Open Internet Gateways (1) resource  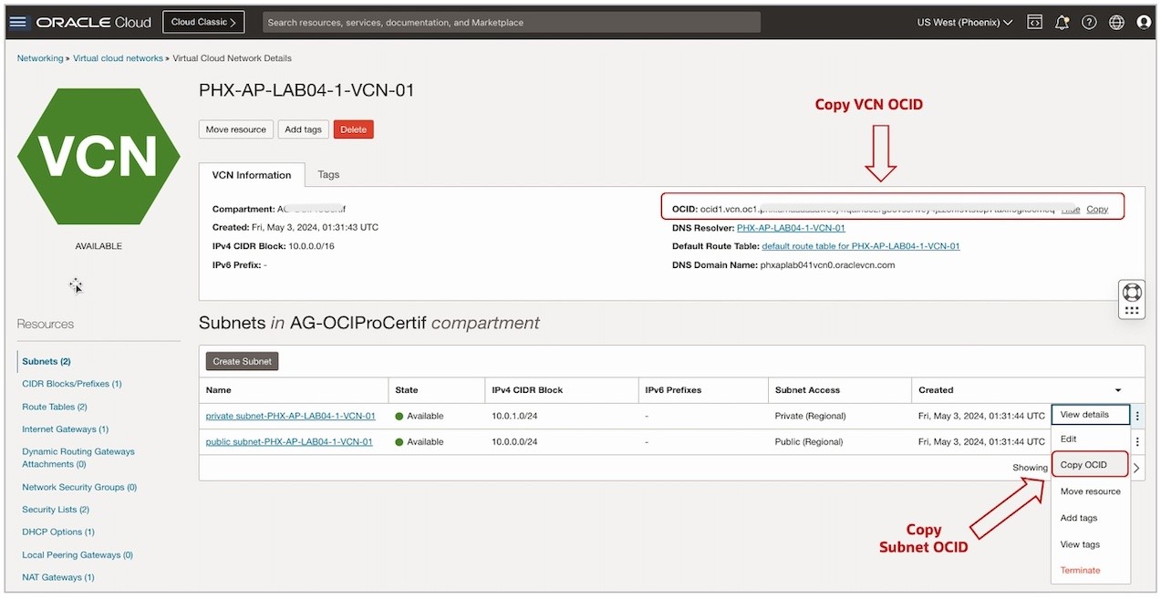(66, 429)
